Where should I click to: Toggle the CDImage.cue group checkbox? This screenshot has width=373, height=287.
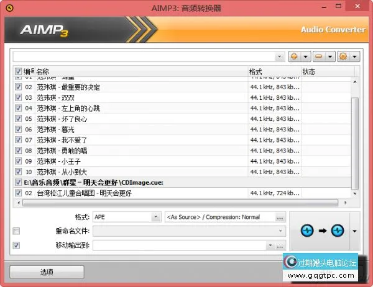(x=18, y=182)
